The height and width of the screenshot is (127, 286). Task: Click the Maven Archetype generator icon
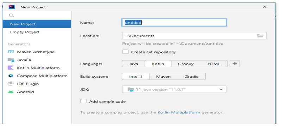point(11,52)
